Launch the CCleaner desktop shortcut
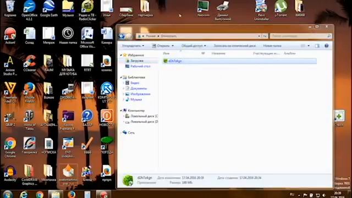 coord(29,63)
